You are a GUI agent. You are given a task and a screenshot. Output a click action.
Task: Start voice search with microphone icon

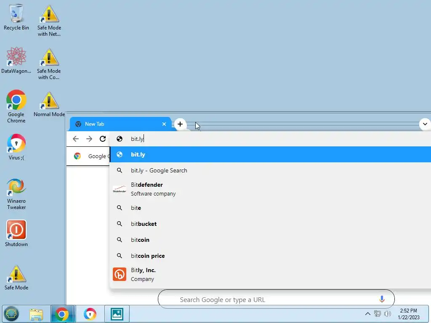pos(382,299)
